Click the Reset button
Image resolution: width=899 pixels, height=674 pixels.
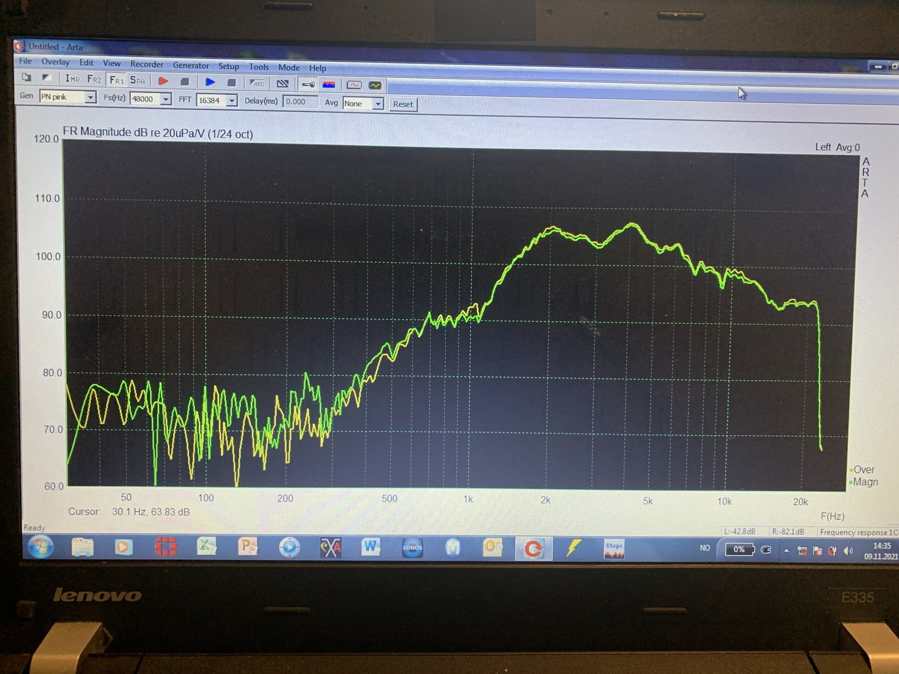click(403, 104)
